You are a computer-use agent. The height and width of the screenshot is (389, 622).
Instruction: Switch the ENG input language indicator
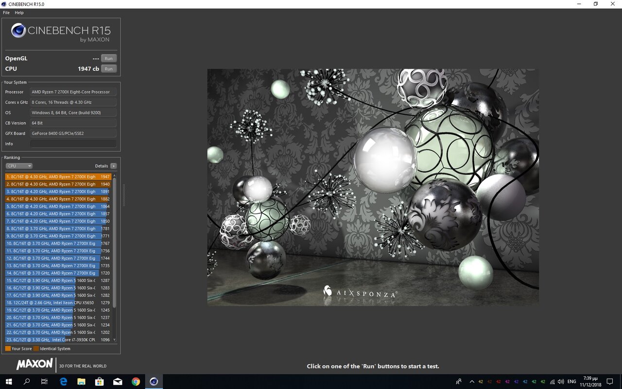tap(572, 382)
